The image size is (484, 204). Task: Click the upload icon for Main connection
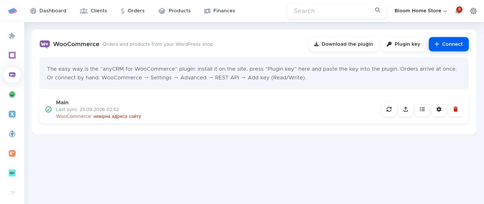pos(406,109)
